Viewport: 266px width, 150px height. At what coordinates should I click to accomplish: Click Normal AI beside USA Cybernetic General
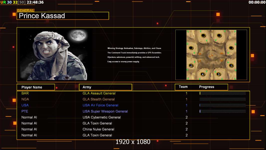point(29,117)
